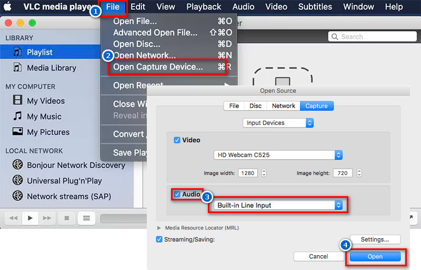Open the Built-in Line Input dropdown

click(278, 205)
